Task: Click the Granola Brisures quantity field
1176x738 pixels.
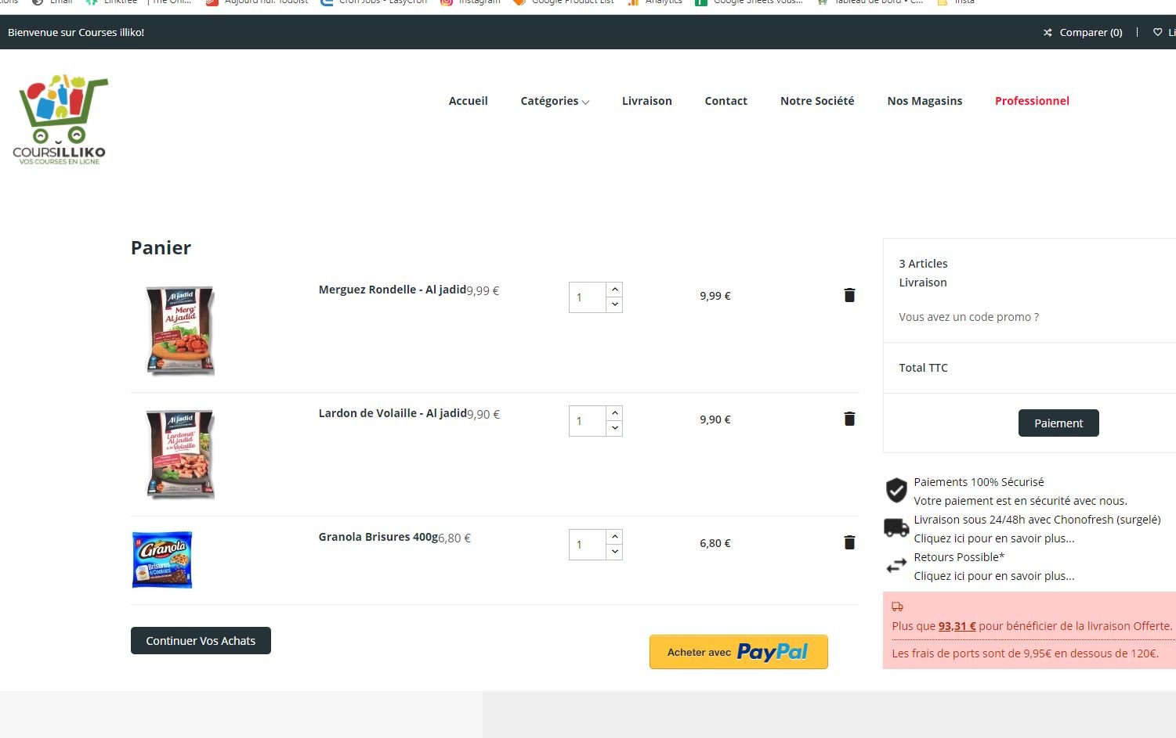Action: click(588, 545)
